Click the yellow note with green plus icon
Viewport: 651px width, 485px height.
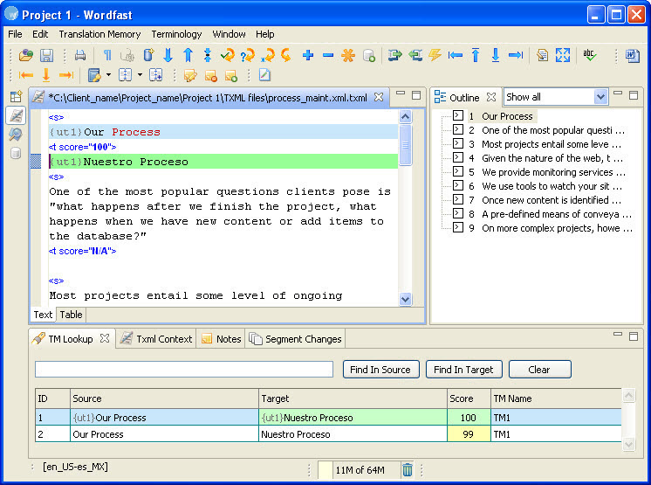point(231,75)
